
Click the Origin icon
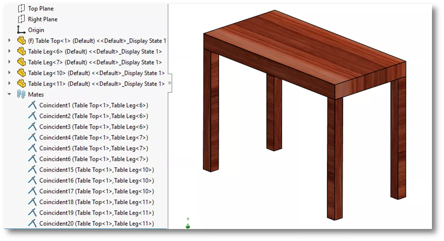click(21, 30)
